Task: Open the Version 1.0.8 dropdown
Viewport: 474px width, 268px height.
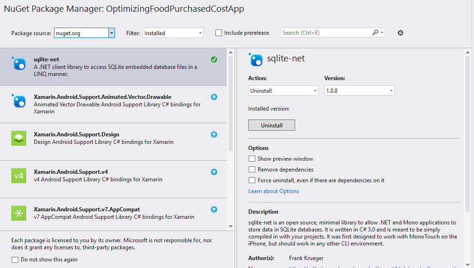Action: pyautogui.click(x=359, y=90)
